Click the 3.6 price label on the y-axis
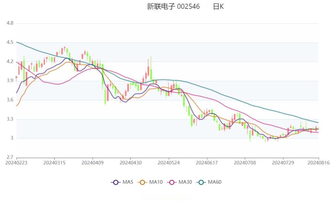The image size is (332, 201). point(10,99)
